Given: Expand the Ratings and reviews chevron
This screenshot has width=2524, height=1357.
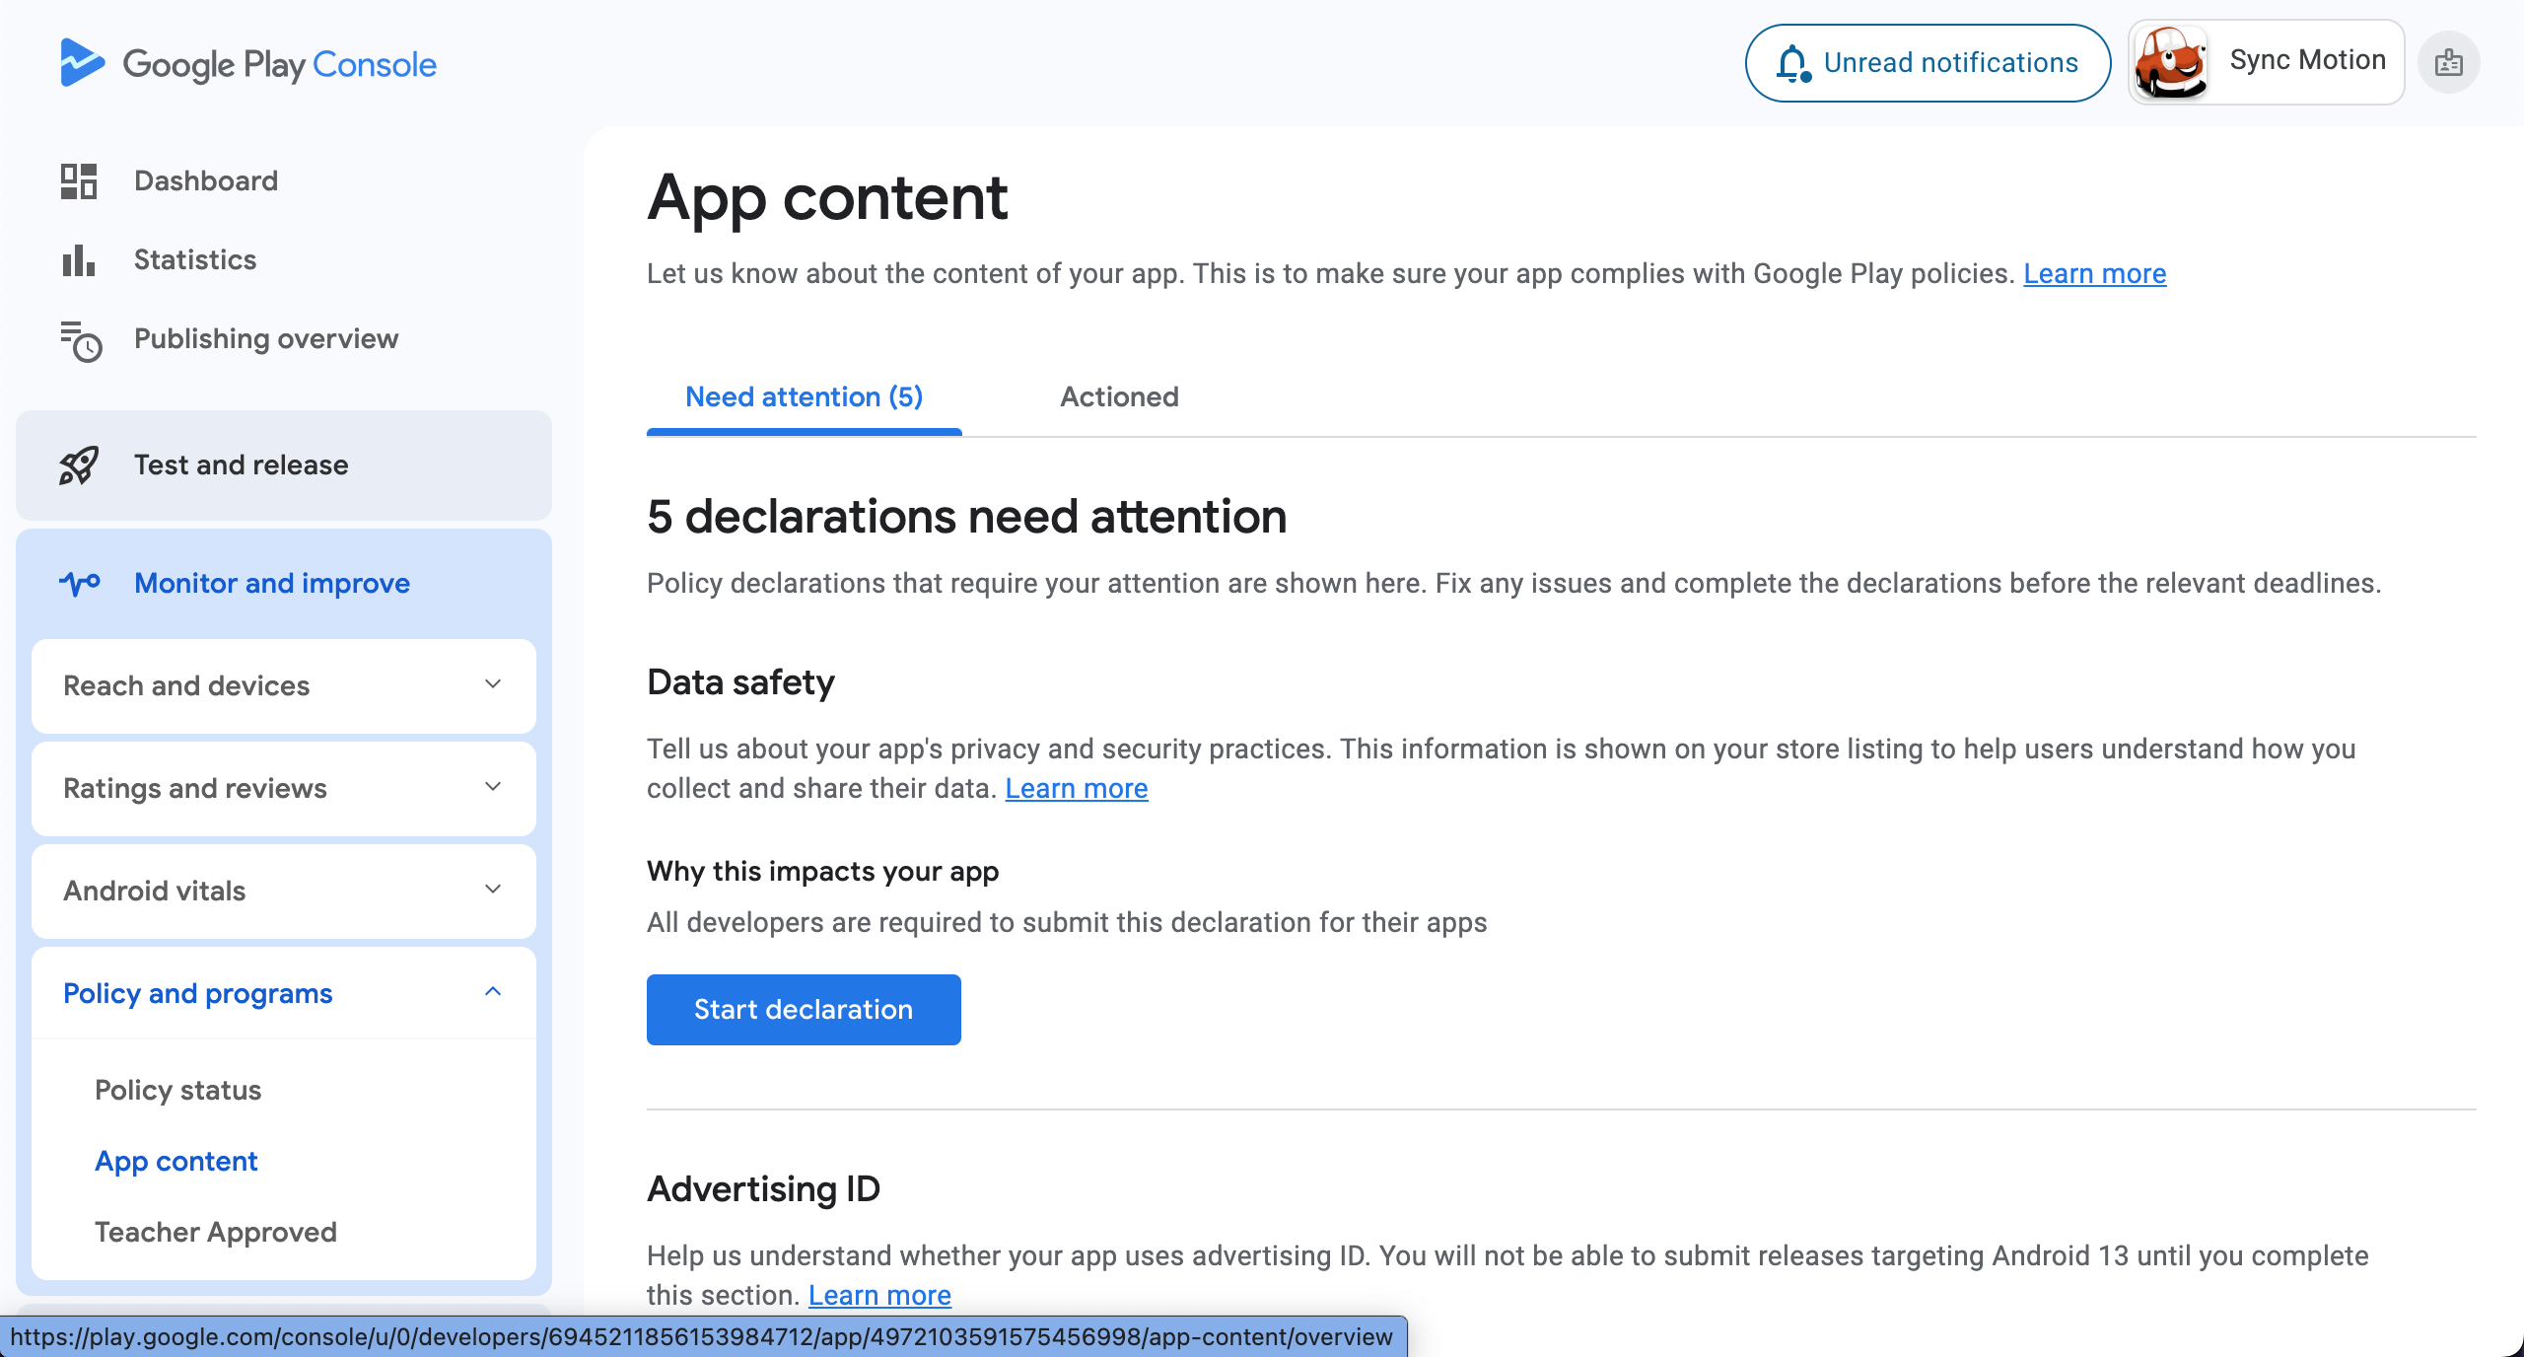Looking at the screenshot, I should 493,787.
